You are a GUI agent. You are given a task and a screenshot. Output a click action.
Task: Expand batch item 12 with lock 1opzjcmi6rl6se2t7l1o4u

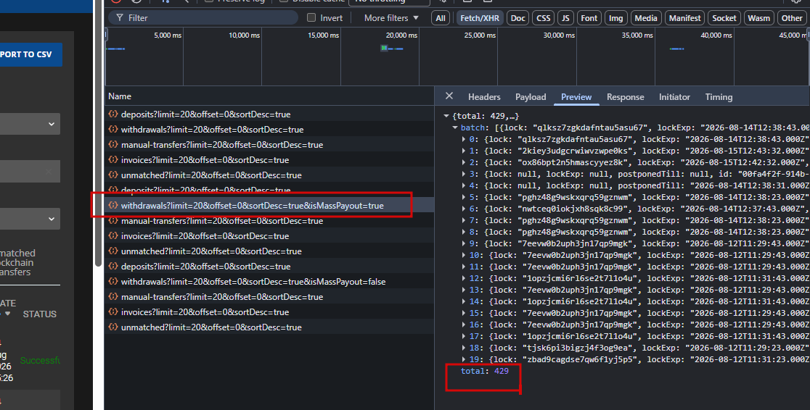(x=463, y=278)
